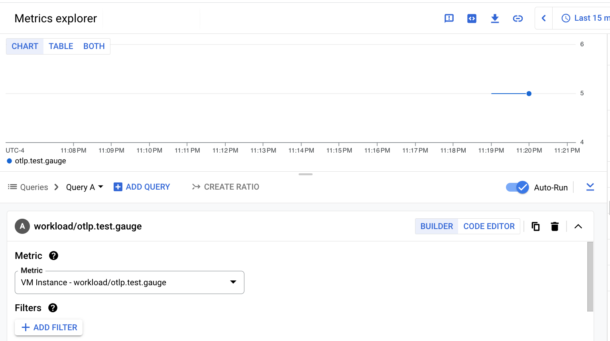The width and height of the screenshot is (610, 341).
Task: Download the chart data
Action: [x=495, y=18]
